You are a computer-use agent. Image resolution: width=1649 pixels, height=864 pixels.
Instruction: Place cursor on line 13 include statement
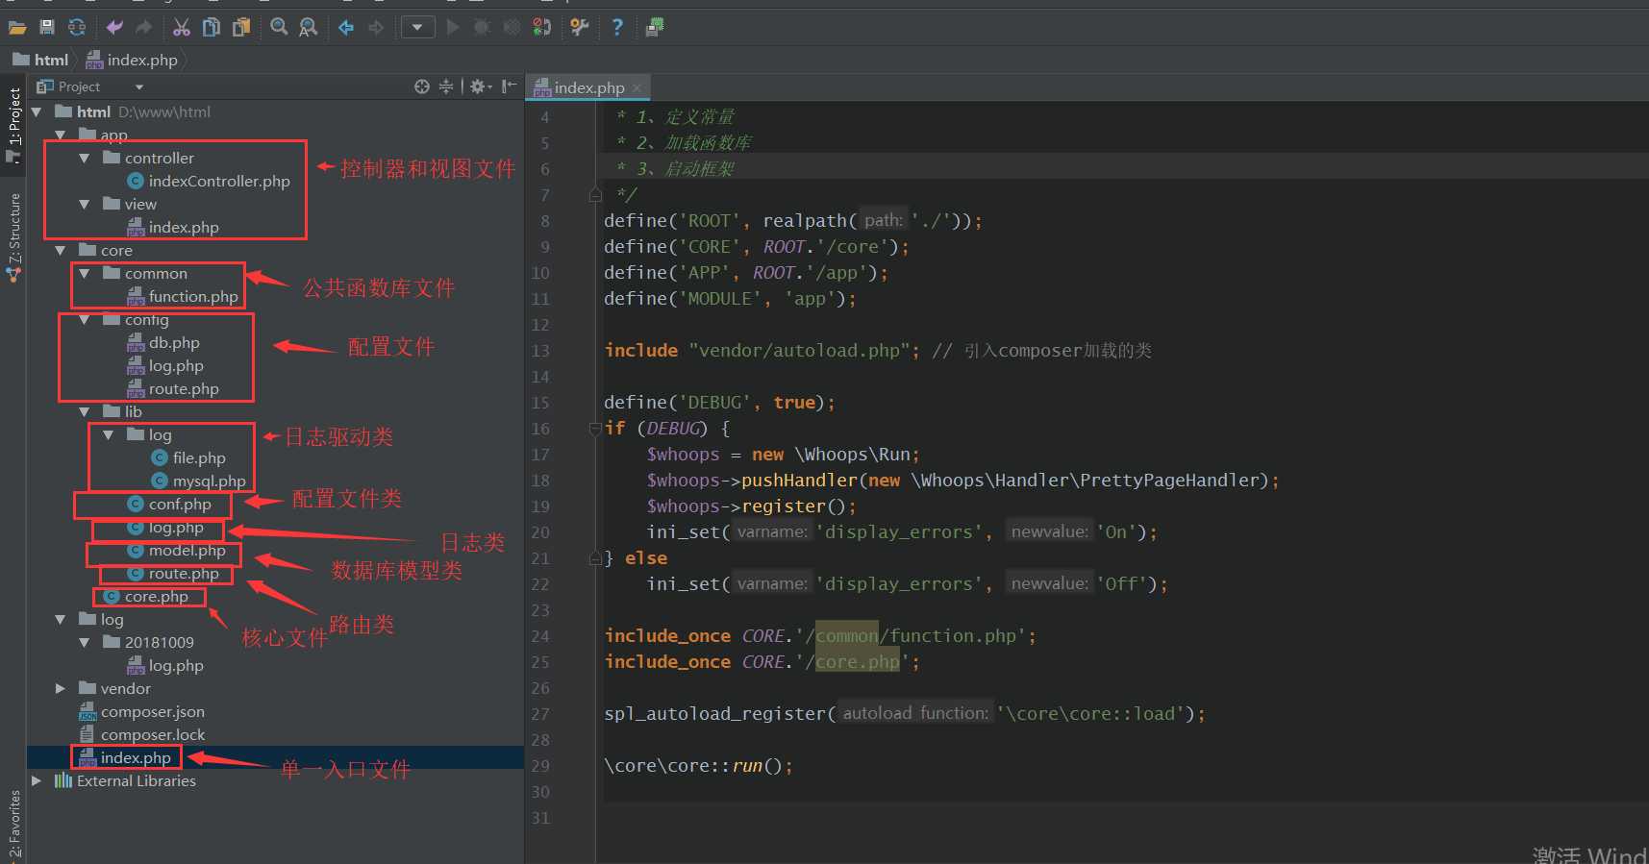[762, 351]
